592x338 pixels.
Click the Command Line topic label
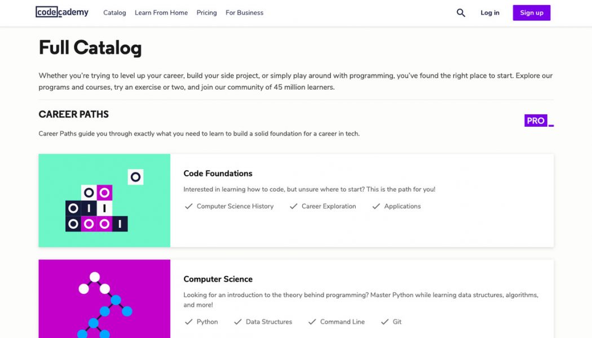point(342,322)
